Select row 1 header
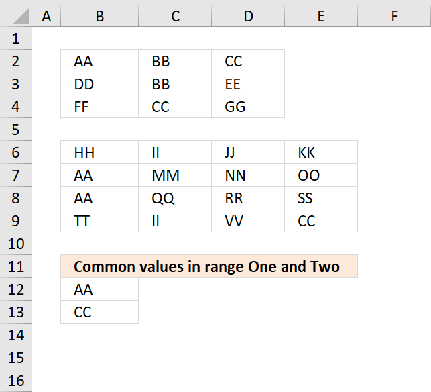This screenshot has height=392, width=431. pos(15,38)
